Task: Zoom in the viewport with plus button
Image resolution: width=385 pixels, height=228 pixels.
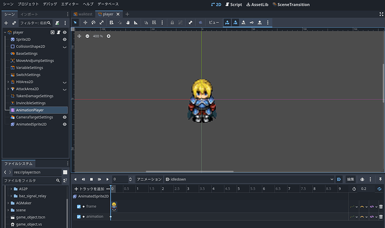Action: point(109,36)
